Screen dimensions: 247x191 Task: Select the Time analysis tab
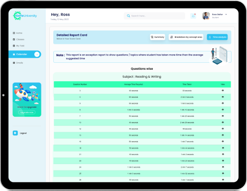pos(217,37)
